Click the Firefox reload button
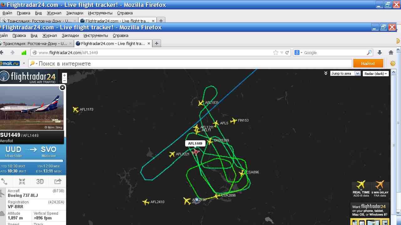401x225 pixels. (287, 52)
